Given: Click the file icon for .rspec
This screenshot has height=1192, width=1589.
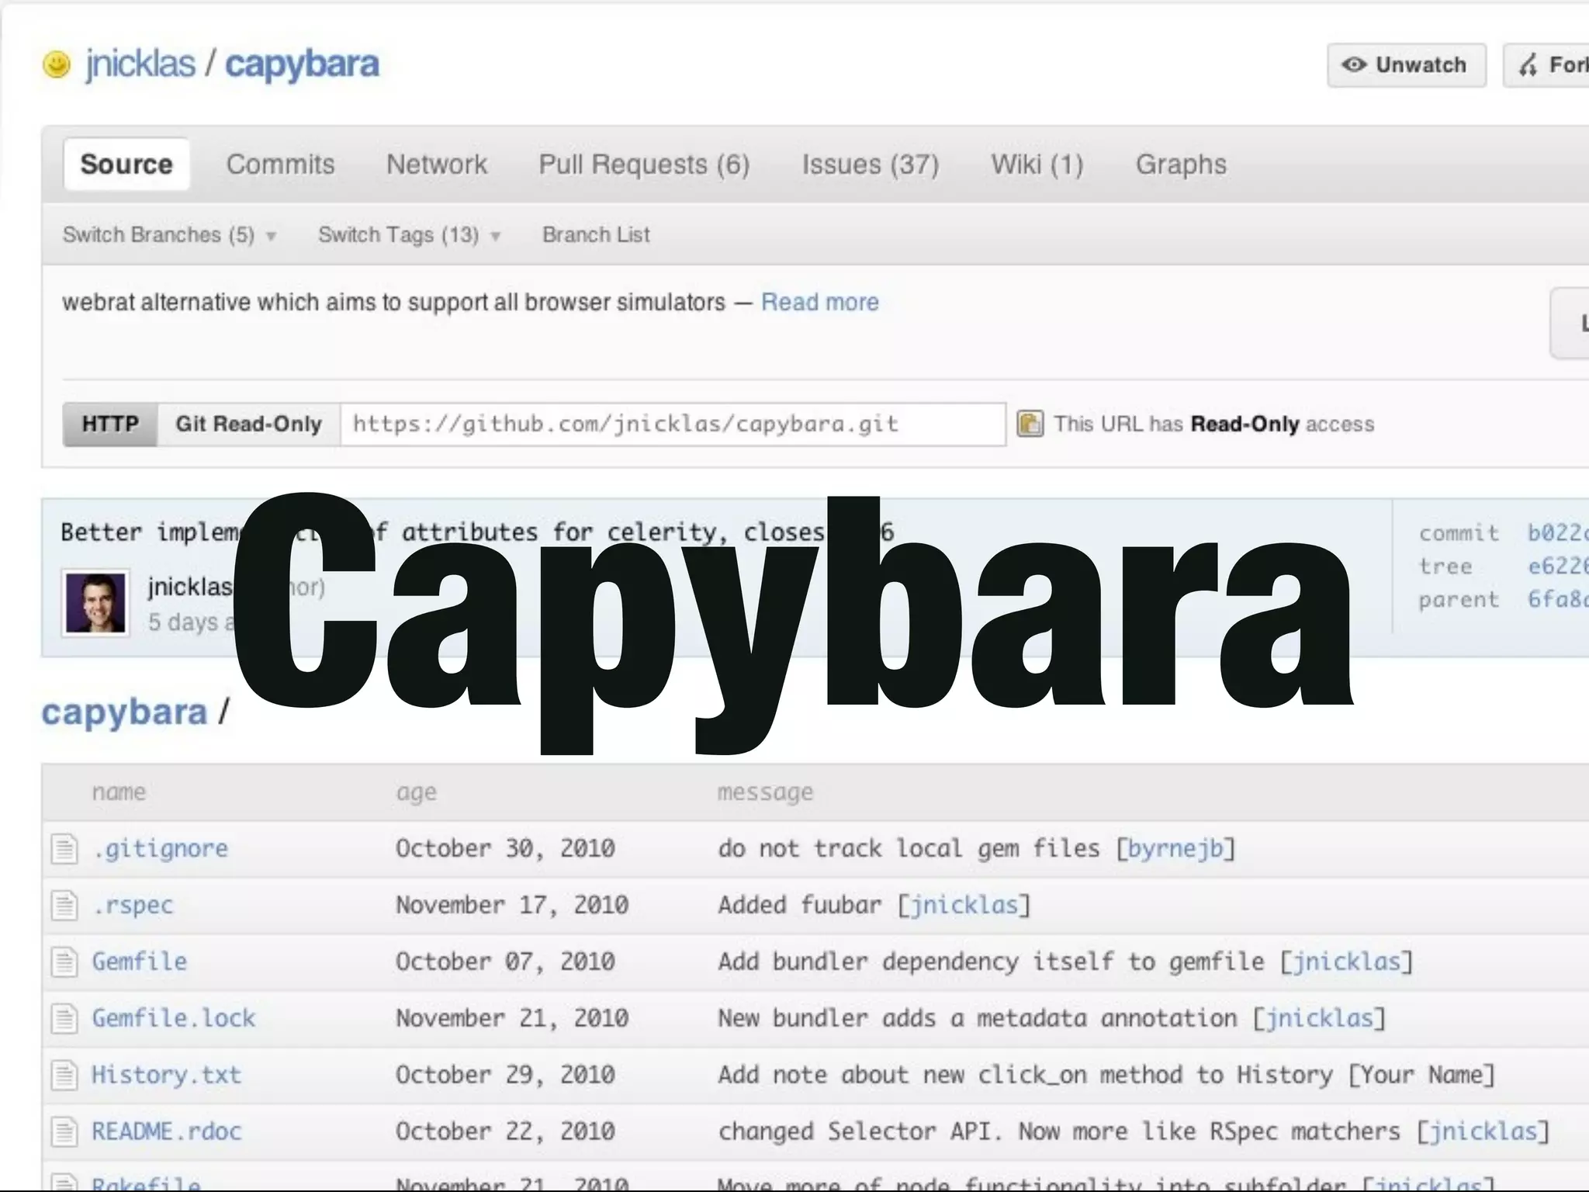Looking at the screenshot, I should click(64, 905).
